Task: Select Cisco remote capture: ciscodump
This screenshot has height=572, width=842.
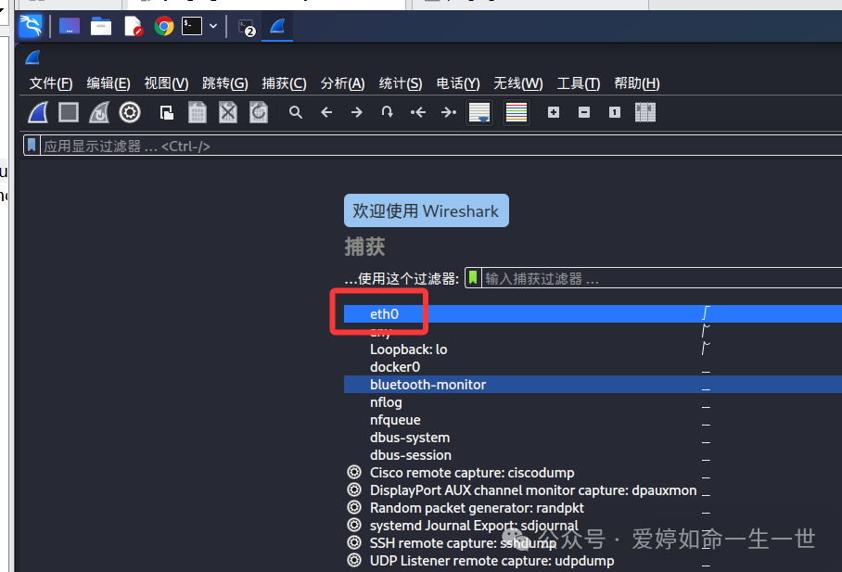Action: (x=593, y=473)
